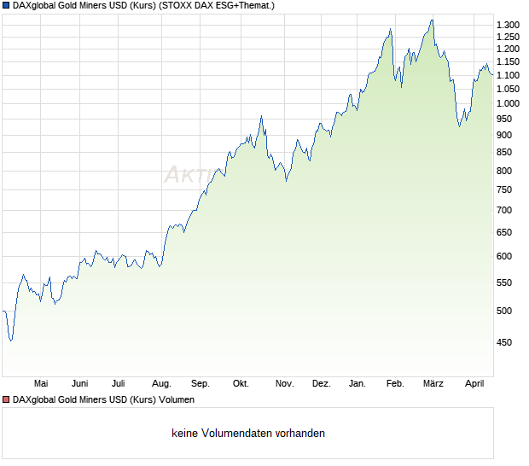
Task: Click the 1.150 price axis value
Action: click(508, 62)
